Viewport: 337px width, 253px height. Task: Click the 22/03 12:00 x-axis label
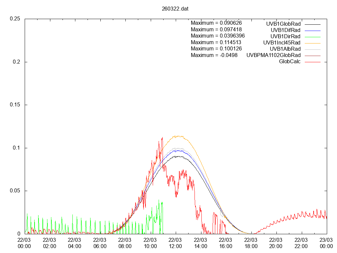click(175, 243)
